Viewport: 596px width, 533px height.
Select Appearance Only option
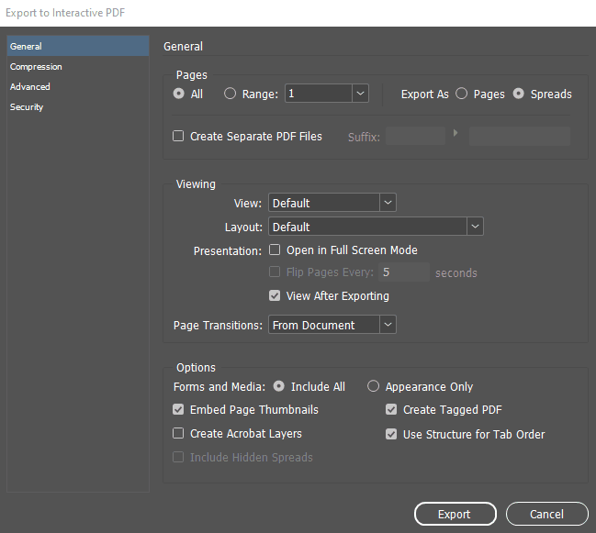[x=373, y=386]
